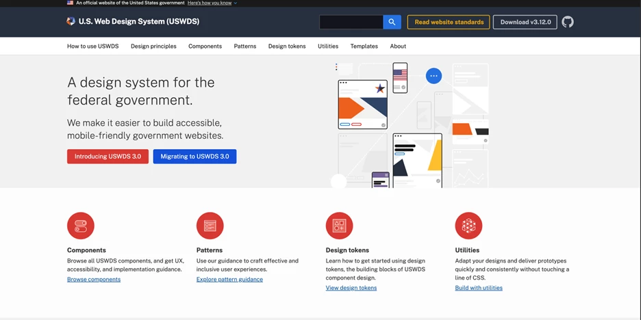Open the Components navigation item

(x=205, y=46)
